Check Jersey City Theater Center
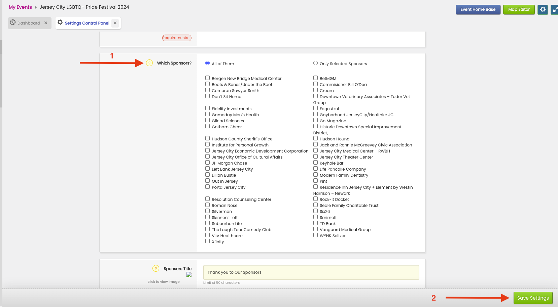This screenshot has height=307, width=558. coord(315,157)
